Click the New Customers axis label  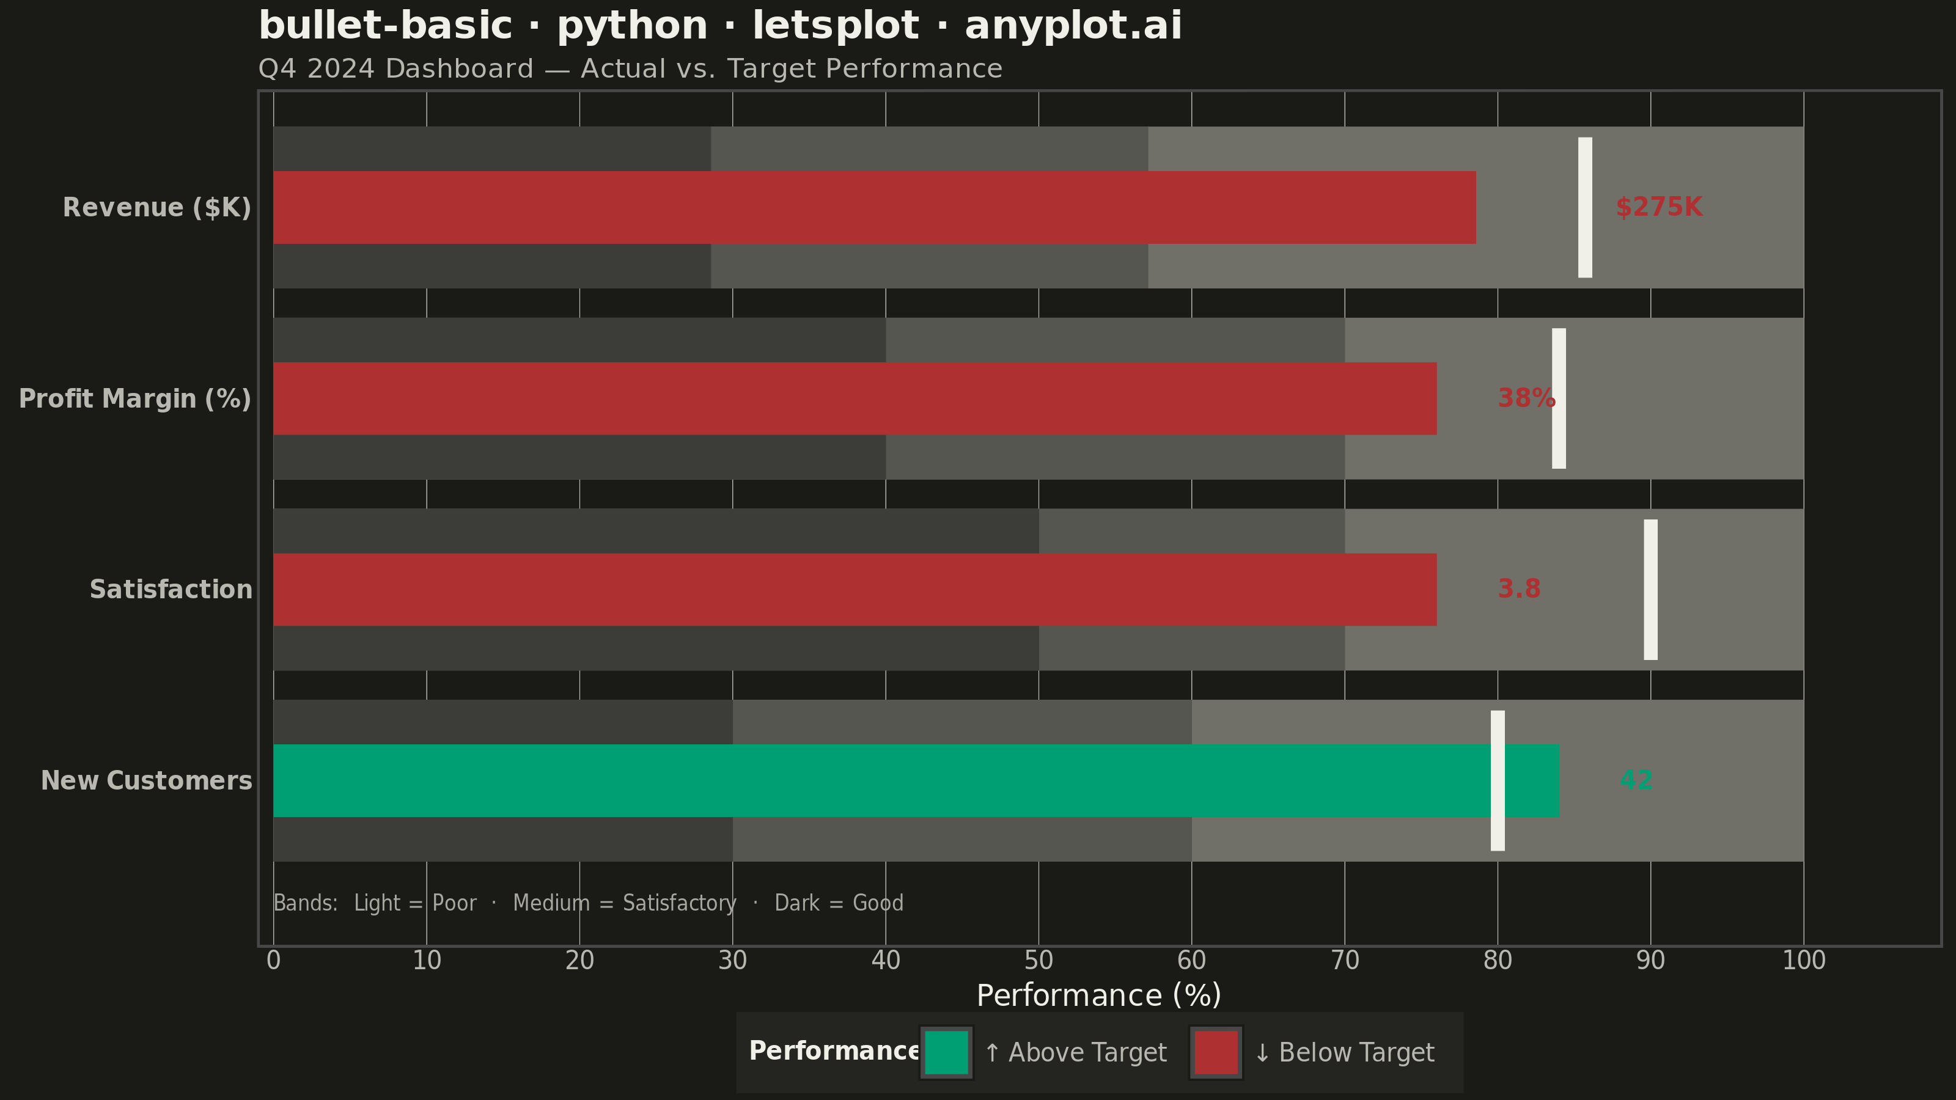coord(147,780)
